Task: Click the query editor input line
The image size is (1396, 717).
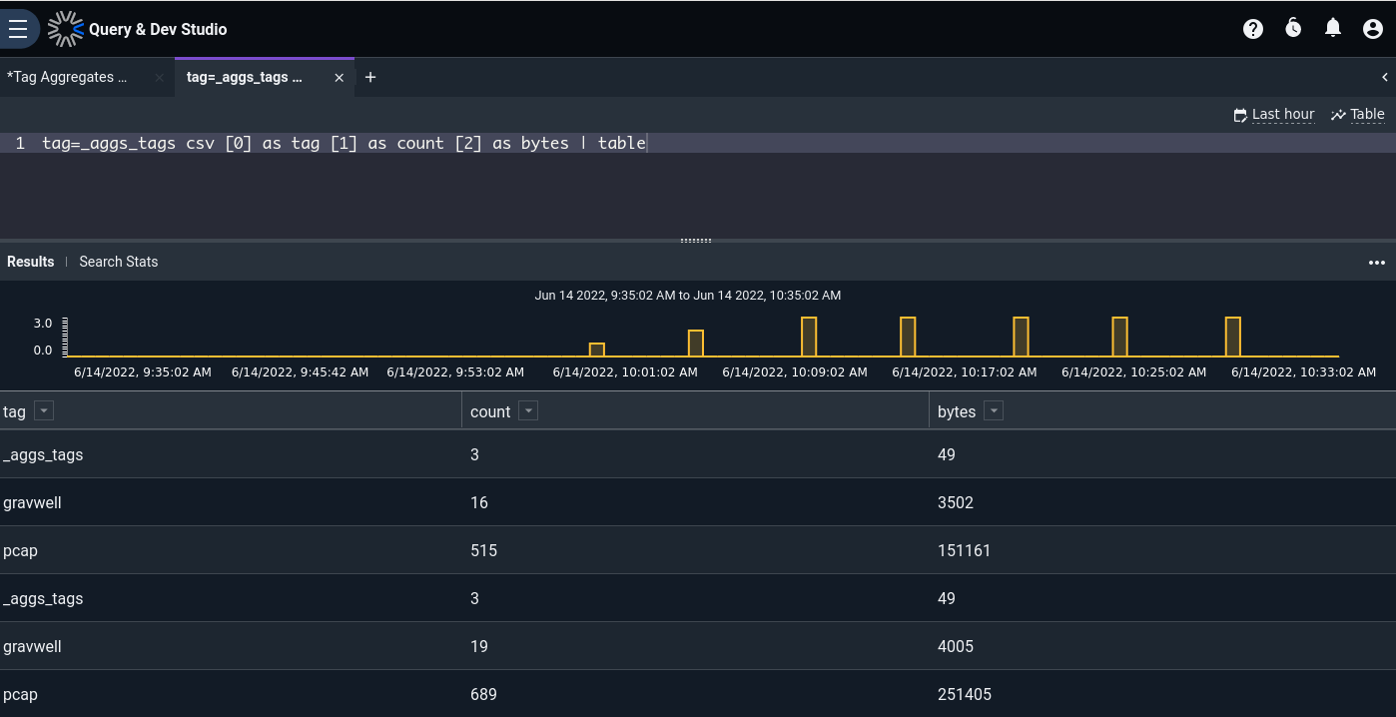Action: point(698,144)
